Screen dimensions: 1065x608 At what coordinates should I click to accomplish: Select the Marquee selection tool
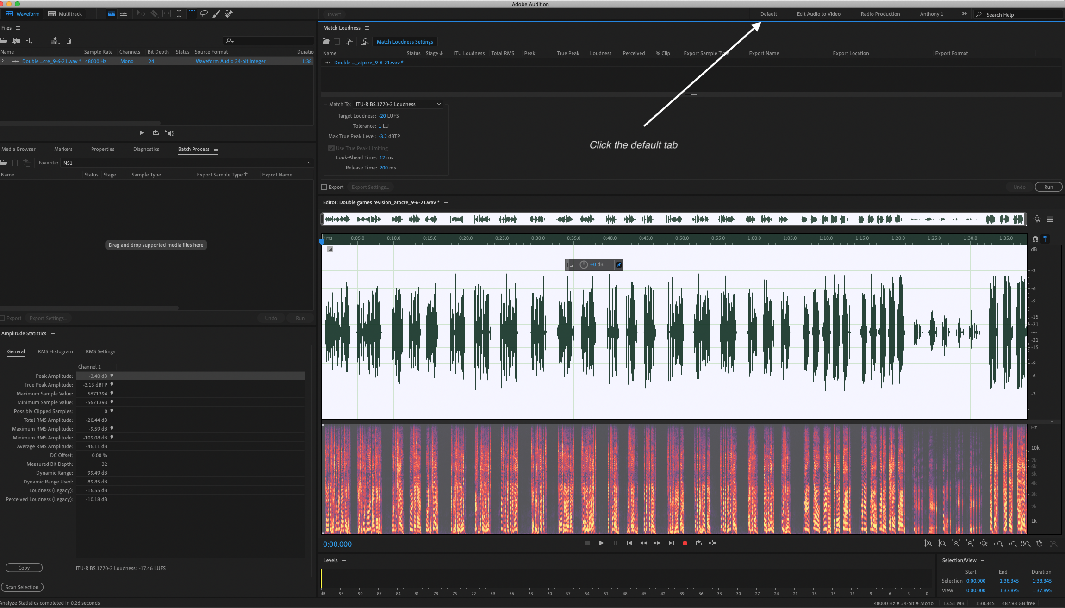[192, 13]
